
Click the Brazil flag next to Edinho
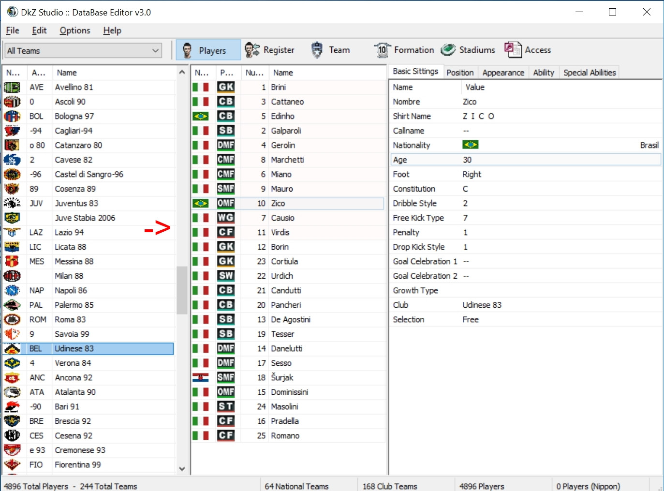(x=201, y=116)
